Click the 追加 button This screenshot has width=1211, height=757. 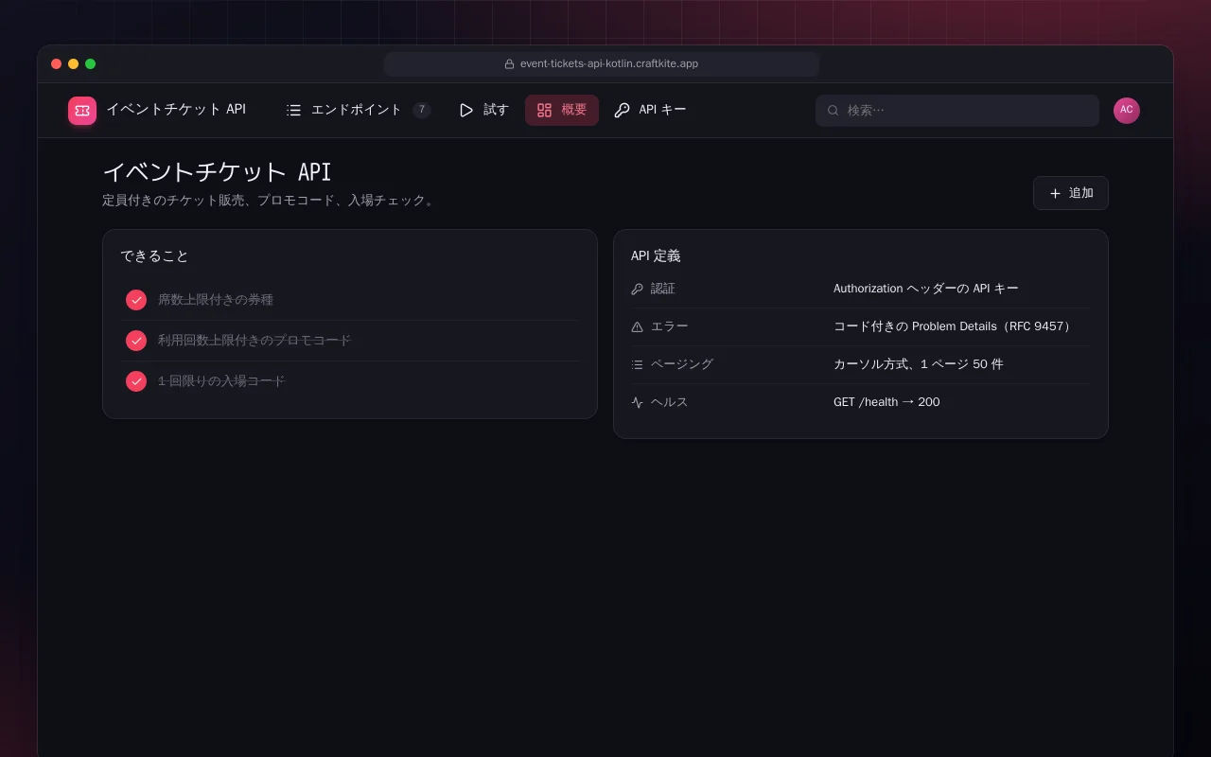pyautogui.click(x=1071, y=193)
